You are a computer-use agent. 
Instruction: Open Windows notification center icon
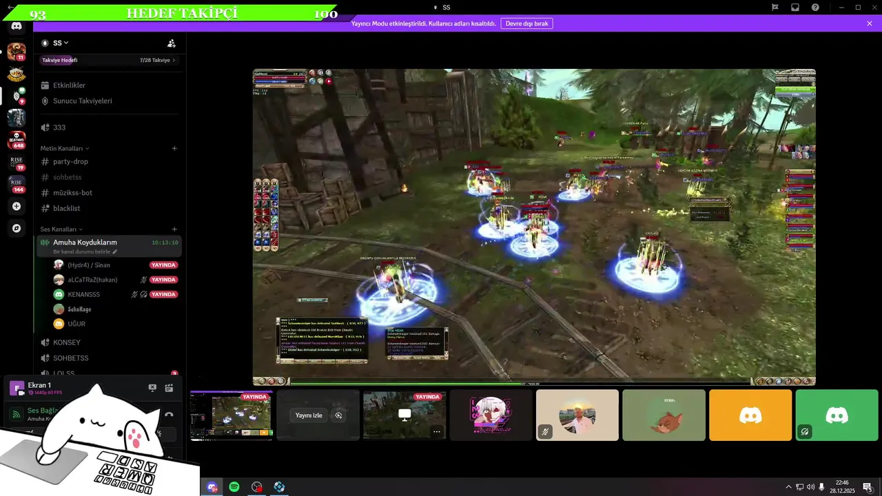click(x=868, y=487)
